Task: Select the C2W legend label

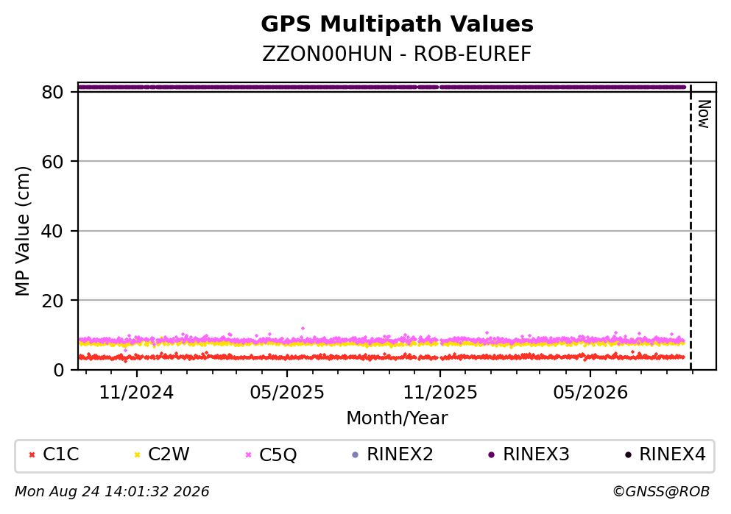Action: point(169,454)
